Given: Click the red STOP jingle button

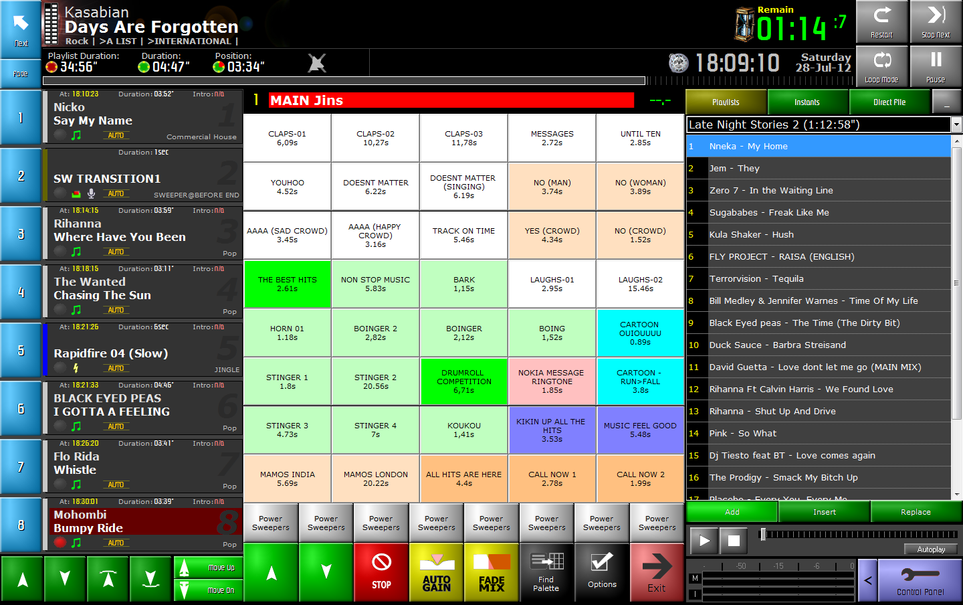Looking at the screenshot, I should click(381, 572).
